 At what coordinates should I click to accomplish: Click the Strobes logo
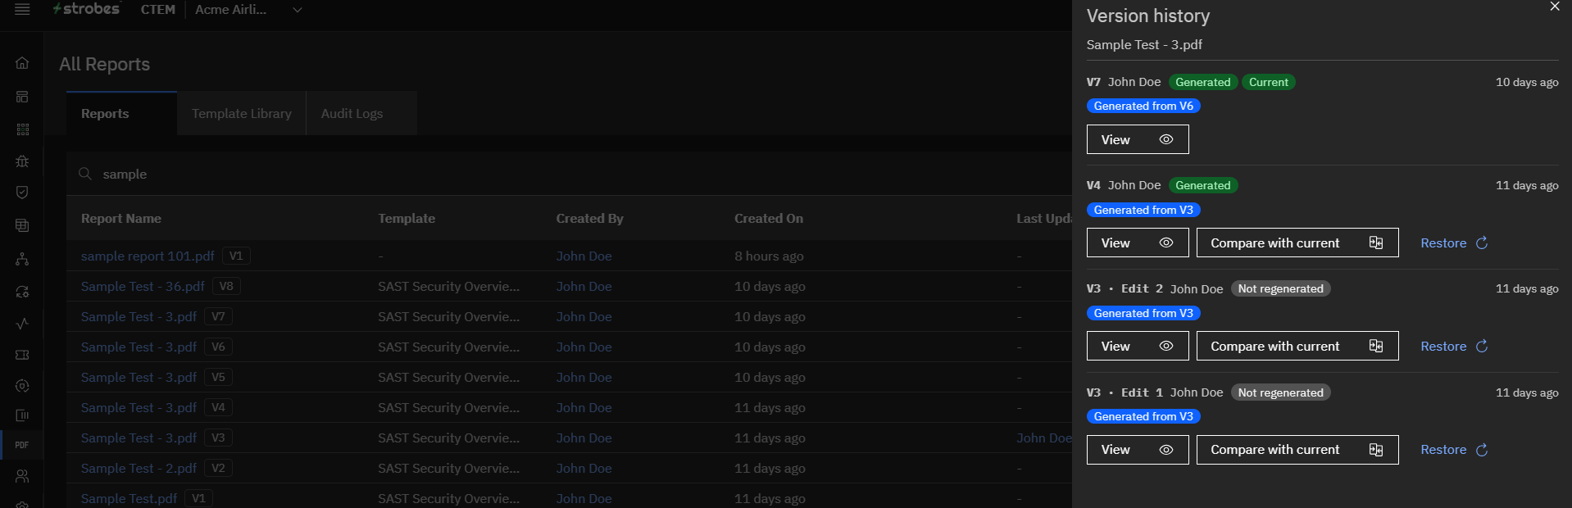coord(87,8)
